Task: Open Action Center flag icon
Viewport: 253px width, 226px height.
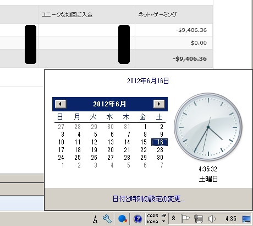Action: coord(185,219)
